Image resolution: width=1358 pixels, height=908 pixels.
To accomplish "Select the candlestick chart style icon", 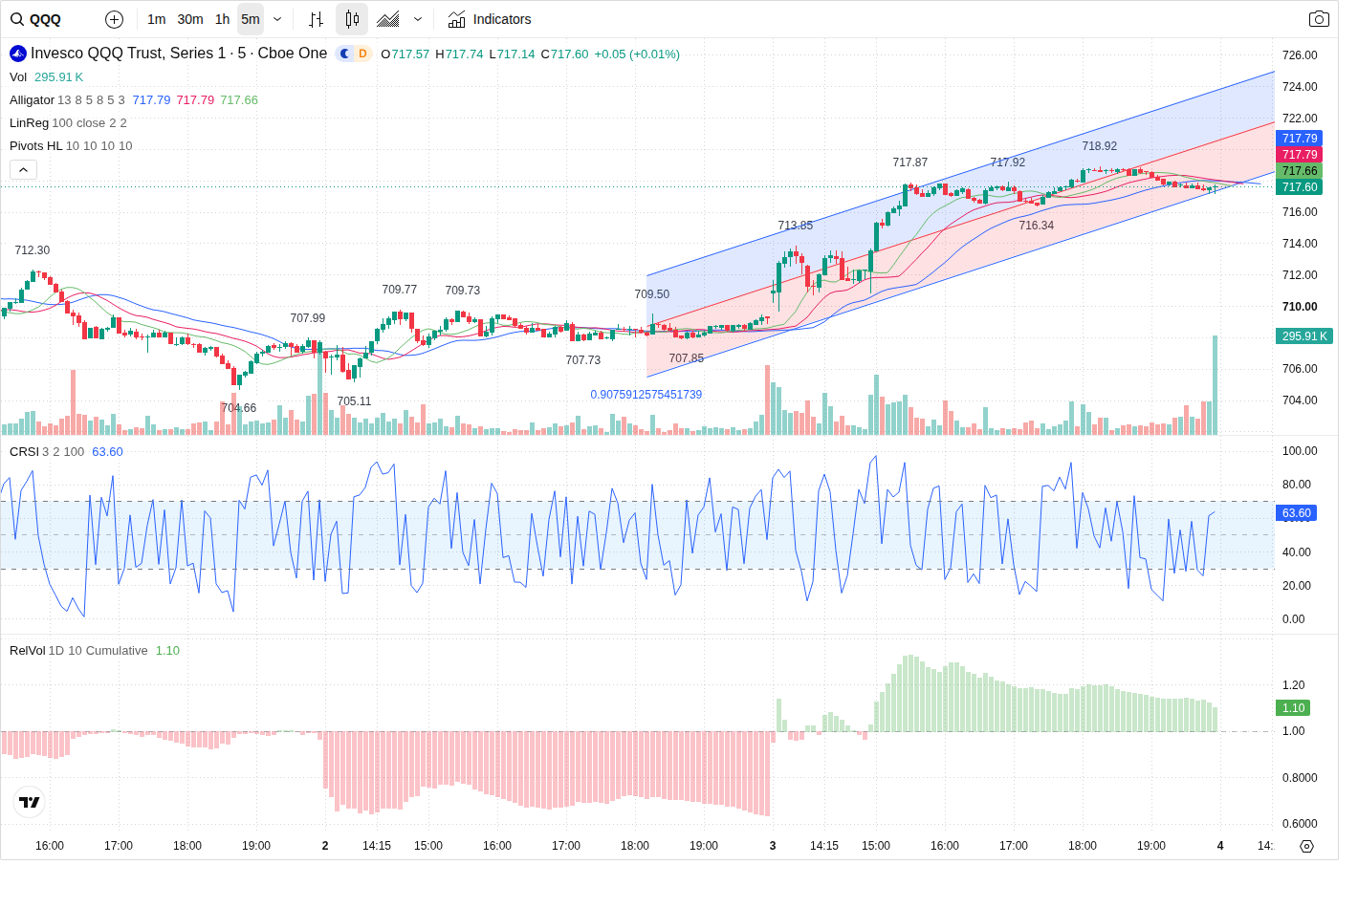I will pos(352,19).
